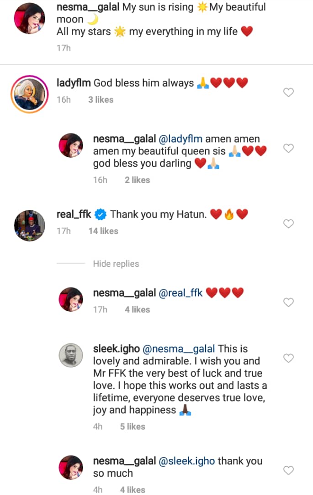This screenshot has height=495, width=313.
Task: Tap heart on nesma__galal's three-hearts reply
Action: (x=288, y=302)
